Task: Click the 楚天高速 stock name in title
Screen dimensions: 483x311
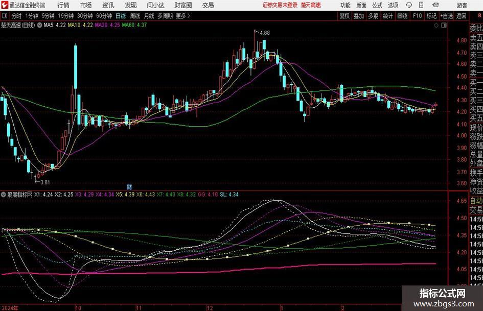Action: coord(311,5)
